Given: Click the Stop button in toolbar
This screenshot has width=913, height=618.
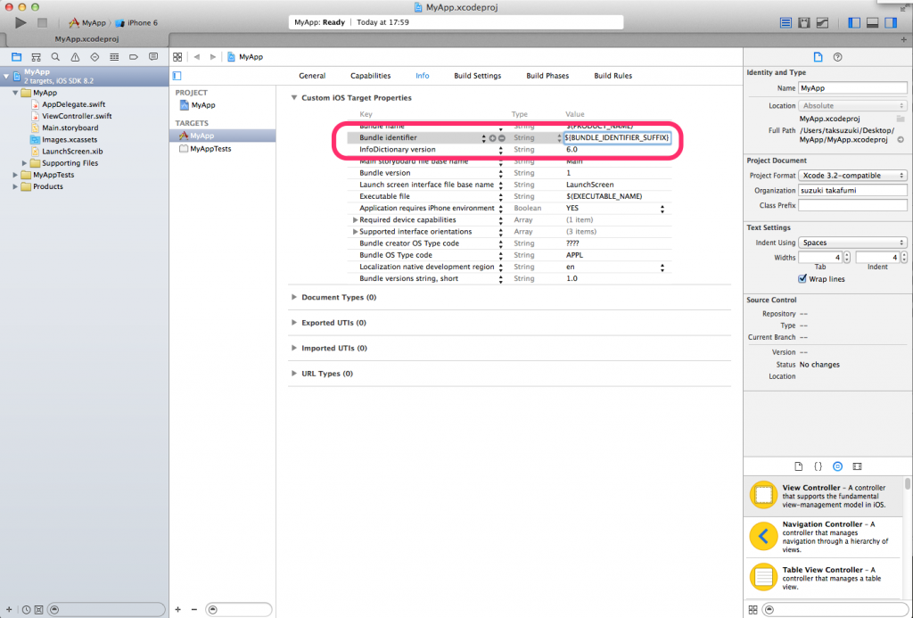Looking at the screenshot, I should click(x=42, y=22).
